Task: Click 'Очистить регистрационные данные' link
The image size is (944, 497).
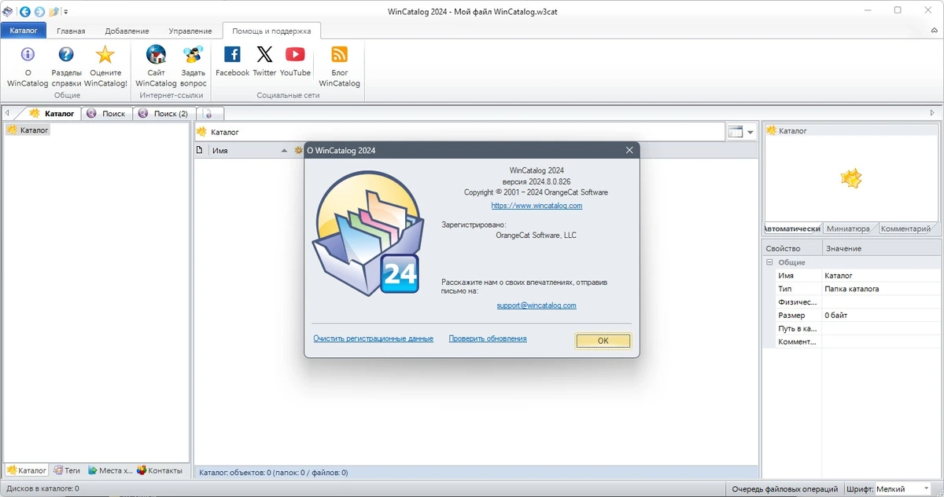Action: [373, 338]
